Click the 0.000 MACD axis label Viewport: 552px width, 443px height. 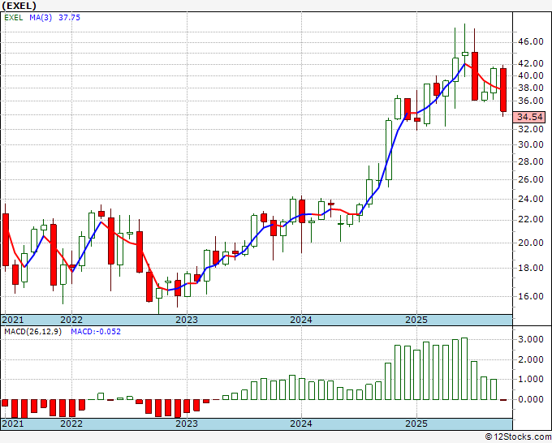pos(531,399)
